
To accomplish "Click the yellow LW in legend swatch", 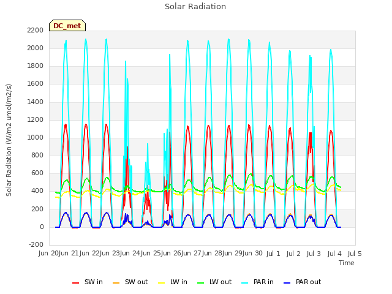I will [x=162, y=283].
